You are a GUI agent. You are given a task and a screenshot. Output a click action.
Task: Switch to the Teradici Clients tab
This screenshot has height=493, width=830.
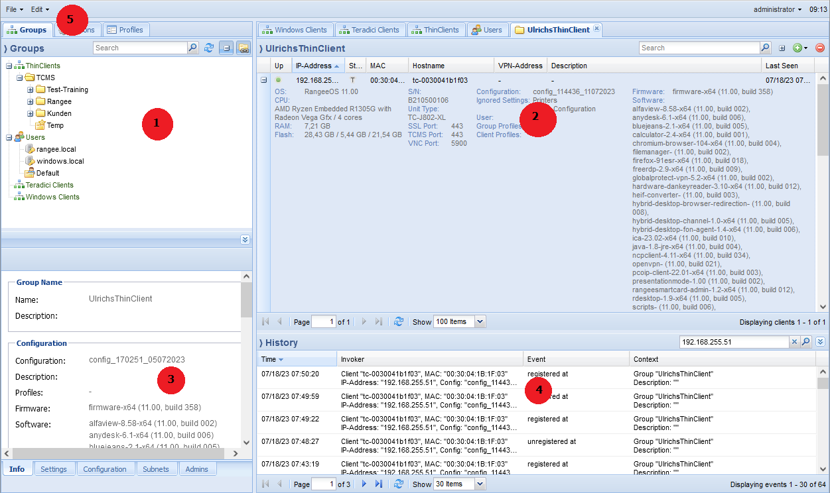point(370,30)
